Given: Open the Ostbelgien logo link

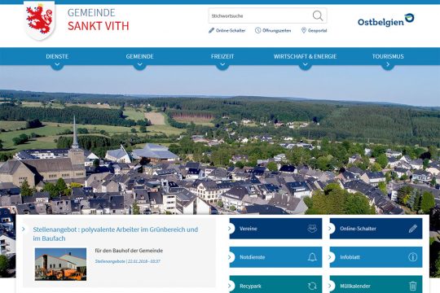Looking at the screenshot, I should pyautogui.click(x=386, y=20).
